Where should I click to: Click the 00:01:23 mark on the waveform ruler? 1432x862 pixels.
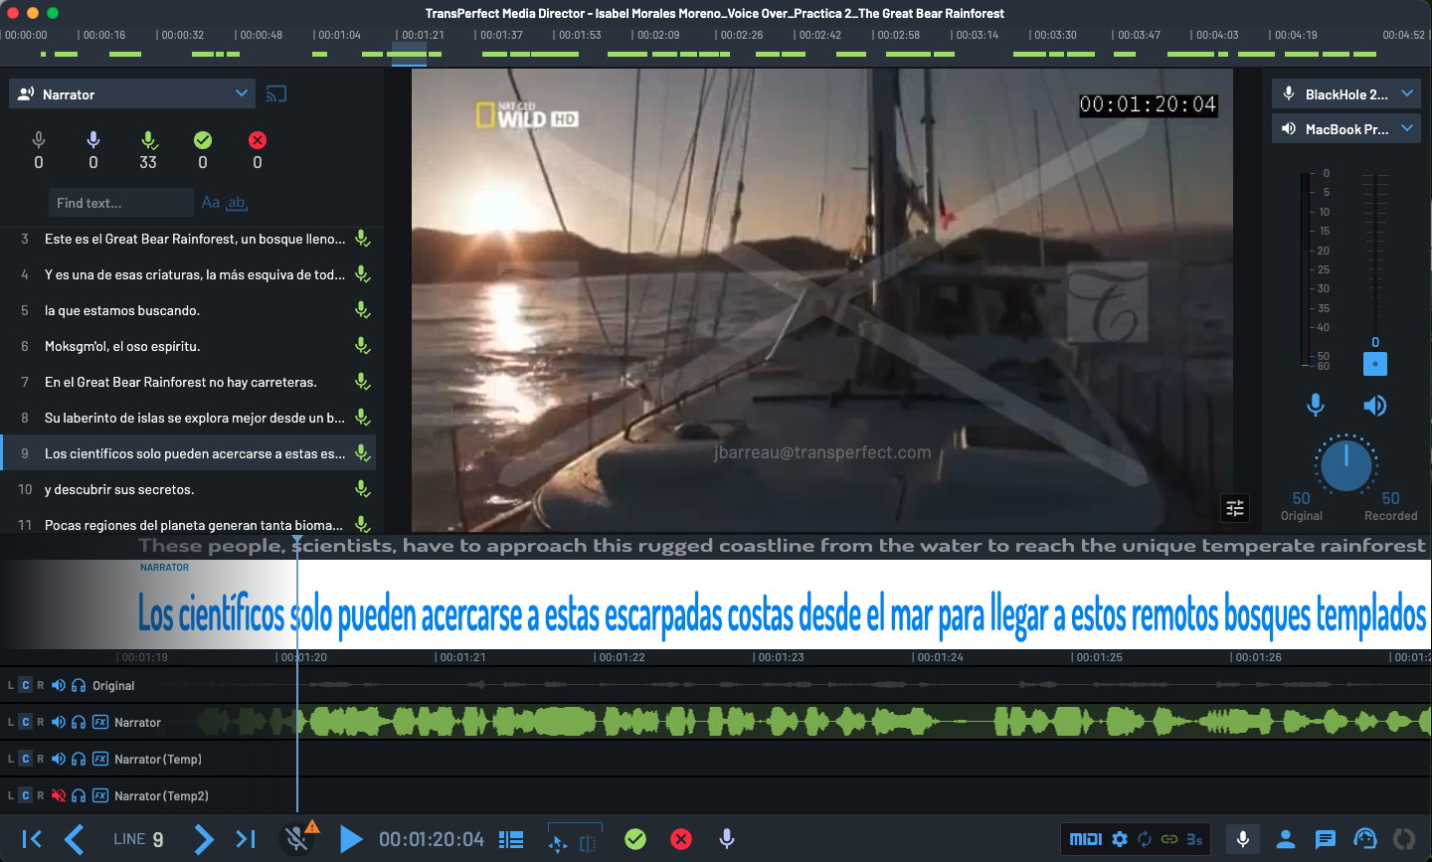point(779,657)
